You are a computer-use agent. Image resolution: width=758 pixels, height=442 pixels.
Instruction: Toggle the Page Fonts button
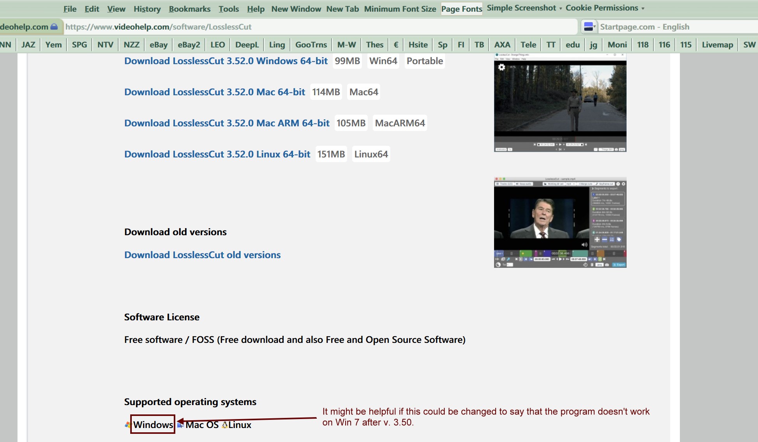461,9
